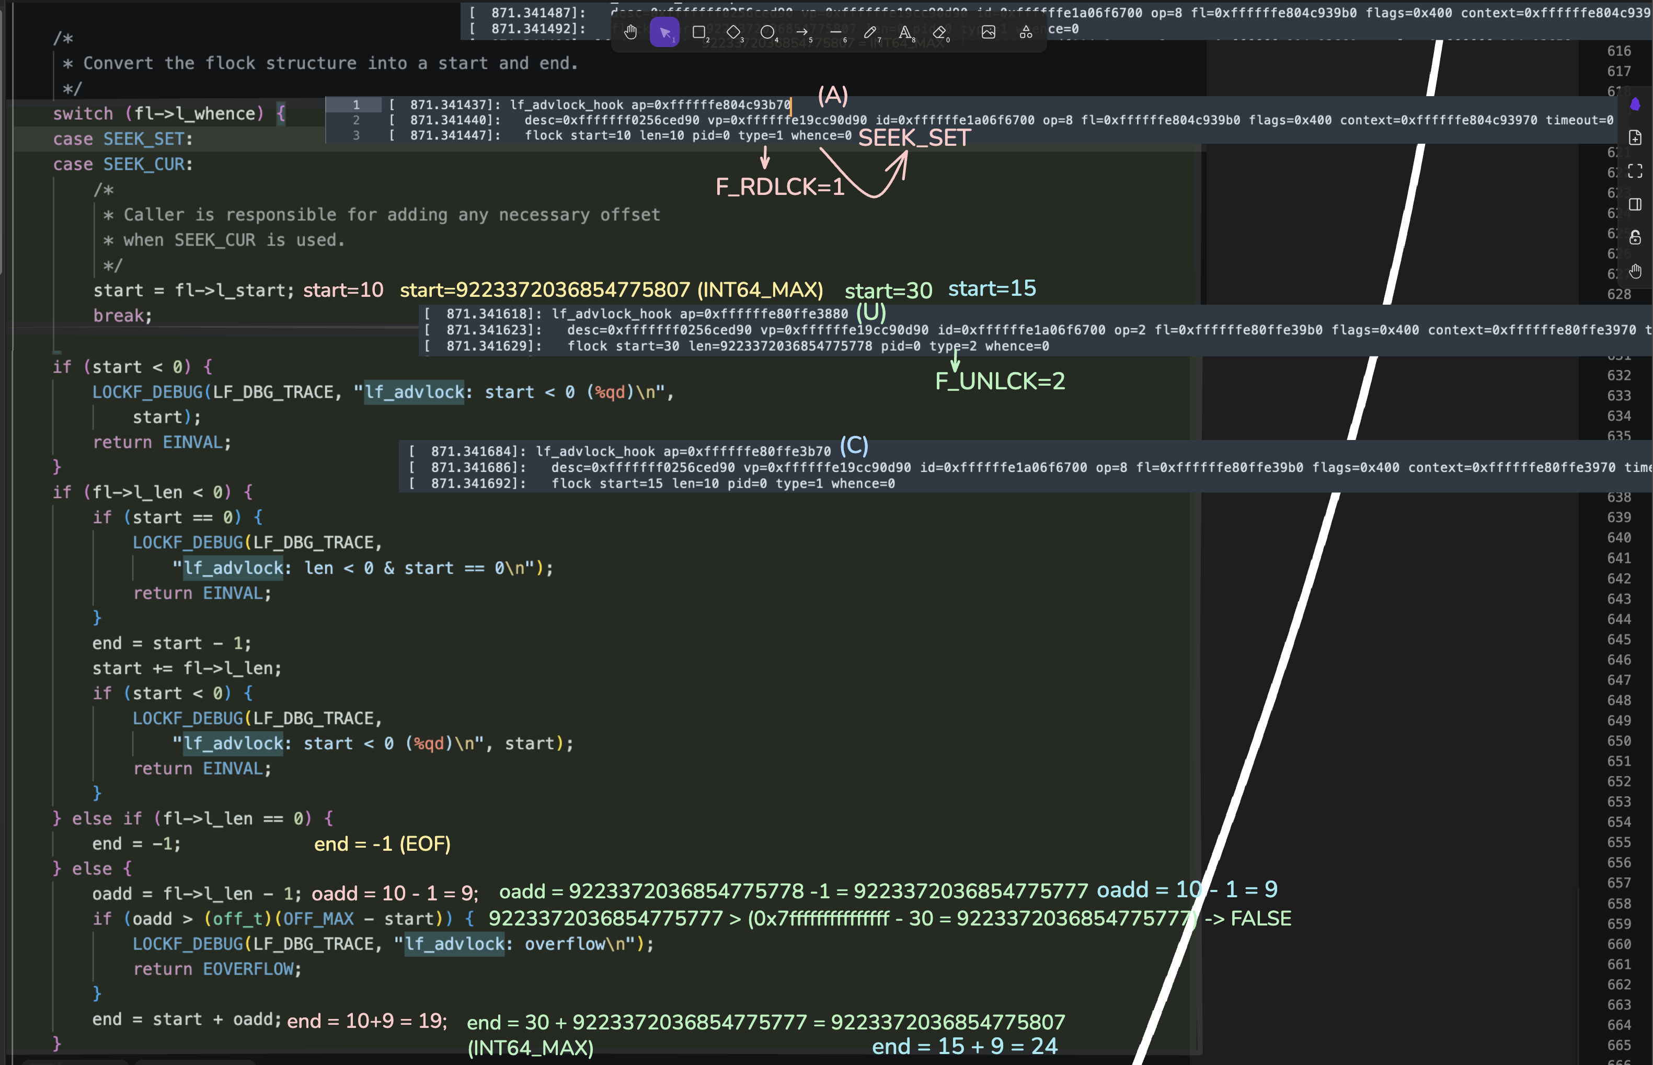Select the Diamond shape tool

pos(733,32)
